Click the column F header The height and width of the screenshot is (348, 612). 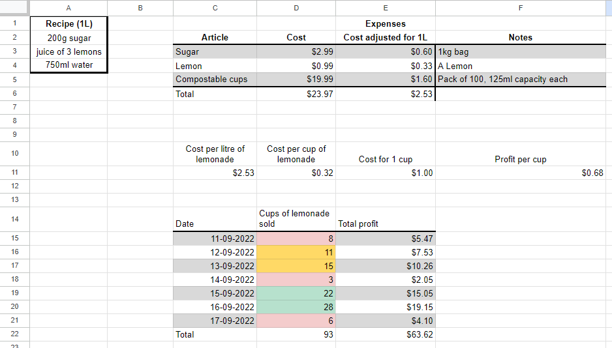click(x=520, y=8)
